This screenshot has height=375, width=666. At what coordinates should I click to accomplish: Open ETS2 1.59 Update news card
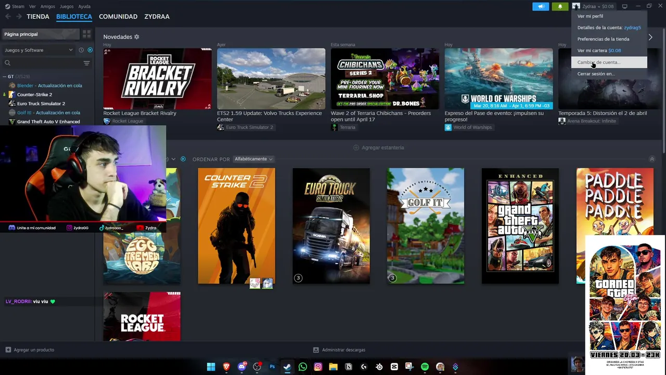[271, 79]
